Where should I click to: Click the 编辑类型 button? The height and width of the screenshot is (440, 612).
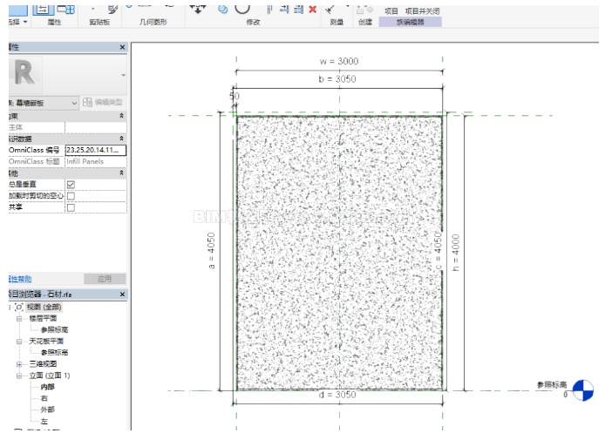coord(103,102)
